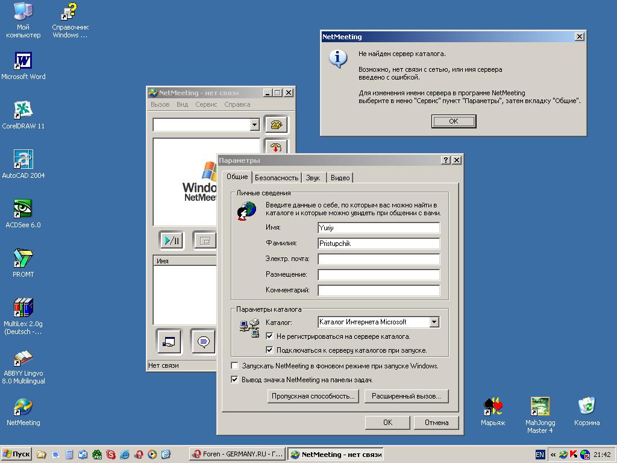Click OK in the NetMeeting error message
The image size is (617, 463).
pyautogui.click(x=454, y=121)
